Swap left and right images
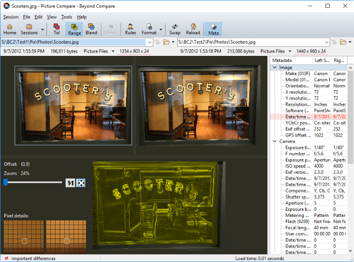This screenshot has width=354, height=262. 174,29
